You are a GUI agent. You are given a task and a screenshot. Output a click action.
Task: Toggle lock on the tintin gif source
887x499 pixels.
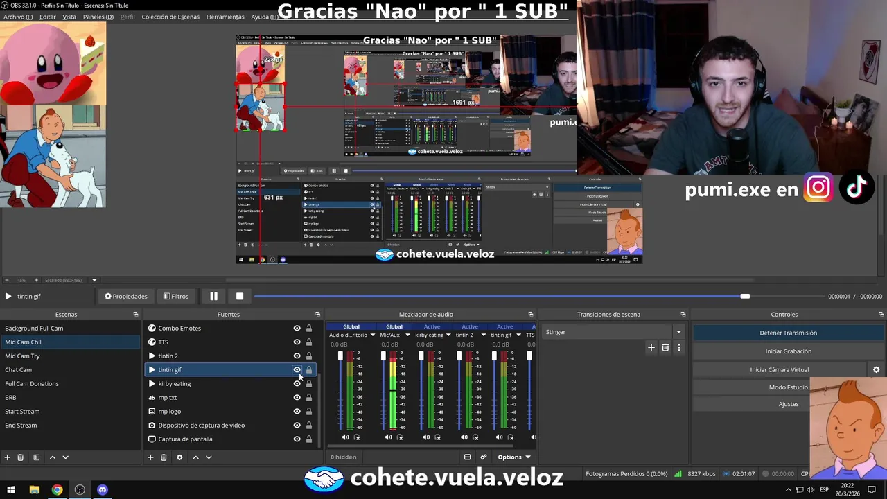coord(309,370)
